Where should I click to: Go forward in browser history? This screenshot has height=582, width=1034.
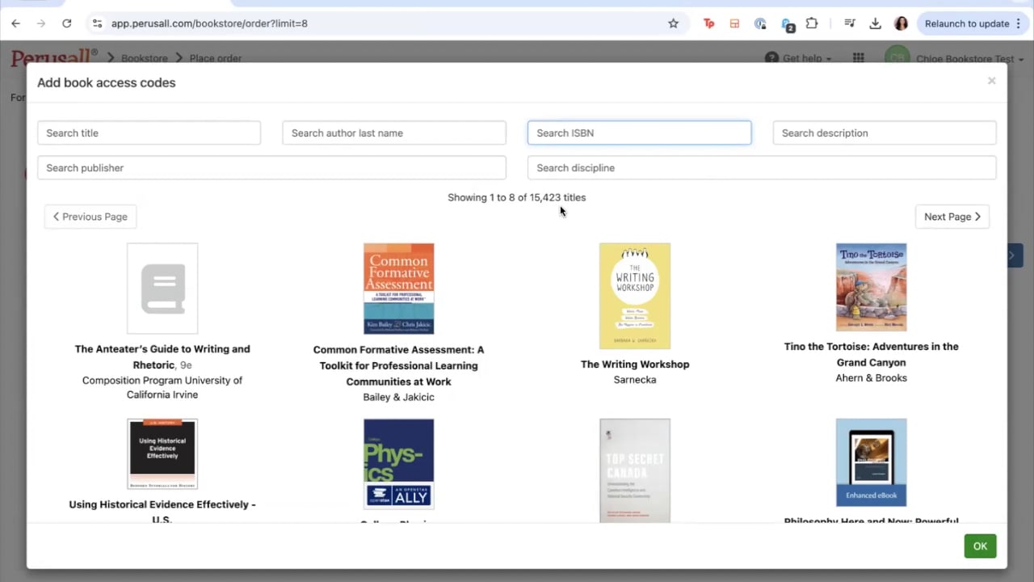coord(41,23)
